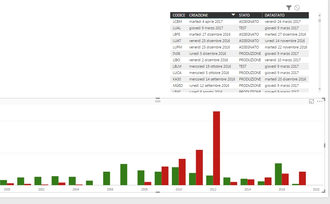Select the LCBM code cell

click(x=177, y=22)
